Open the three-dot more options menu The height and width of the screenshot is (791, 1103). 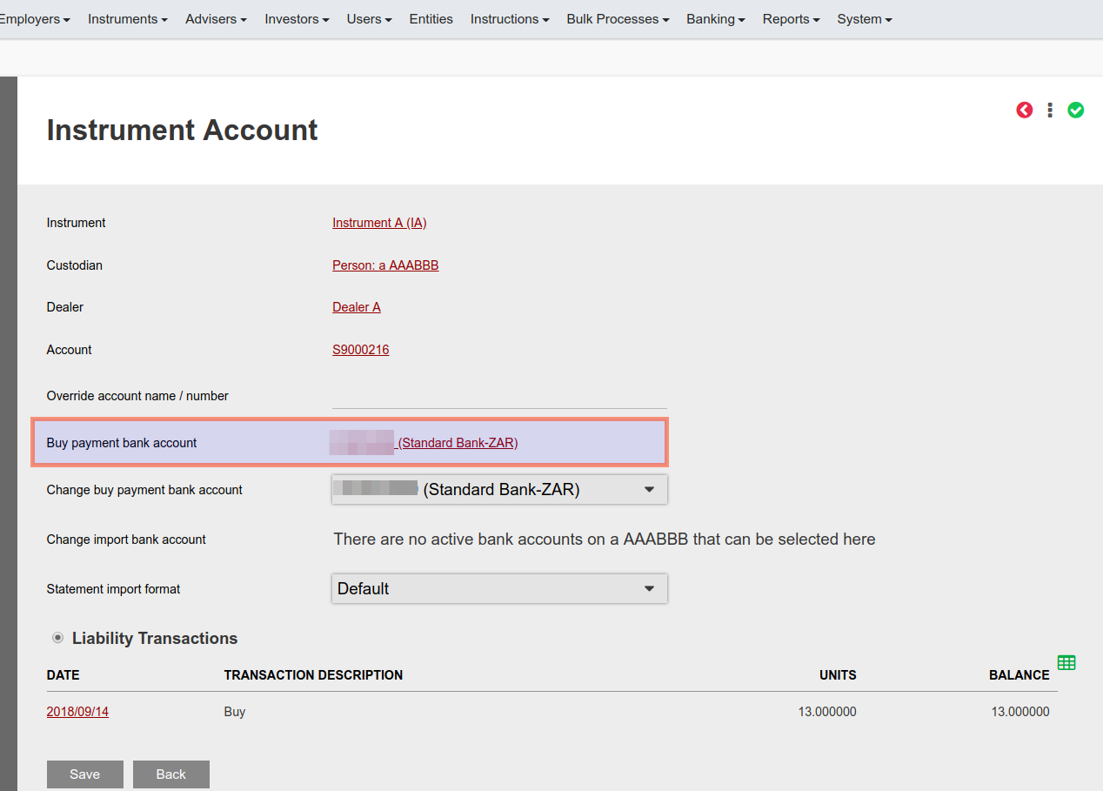[1050, 110]
